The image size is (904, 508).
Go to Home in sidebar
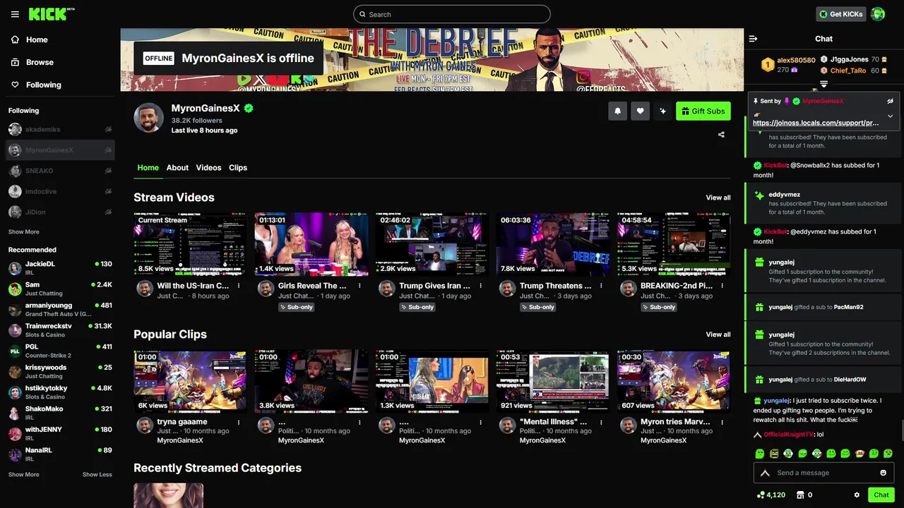click(x=30, y=40)
